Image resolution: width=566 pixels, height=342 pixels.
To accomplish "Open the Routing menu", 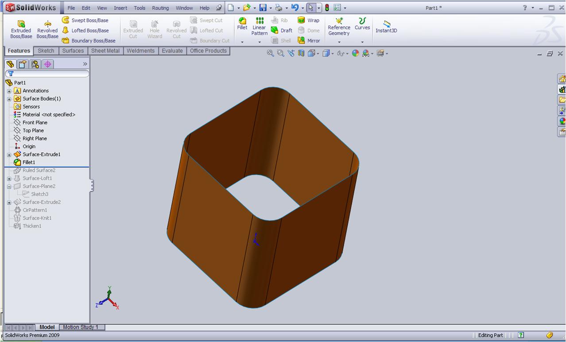I will 160,8.
